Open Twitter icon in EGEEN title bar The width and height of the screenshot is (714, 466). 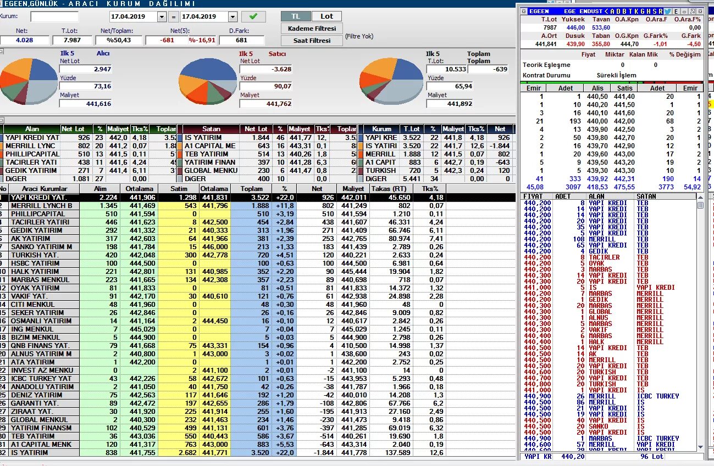click(x=667, y=11)
